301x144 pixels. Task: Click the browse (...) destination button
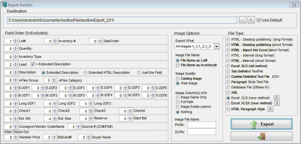tap(243, 20)
